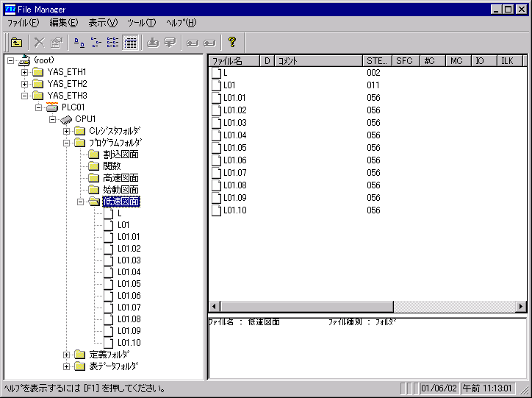Open the ファイル(F) menu
This screenshot has width=532, height=398.
point(23,23)
